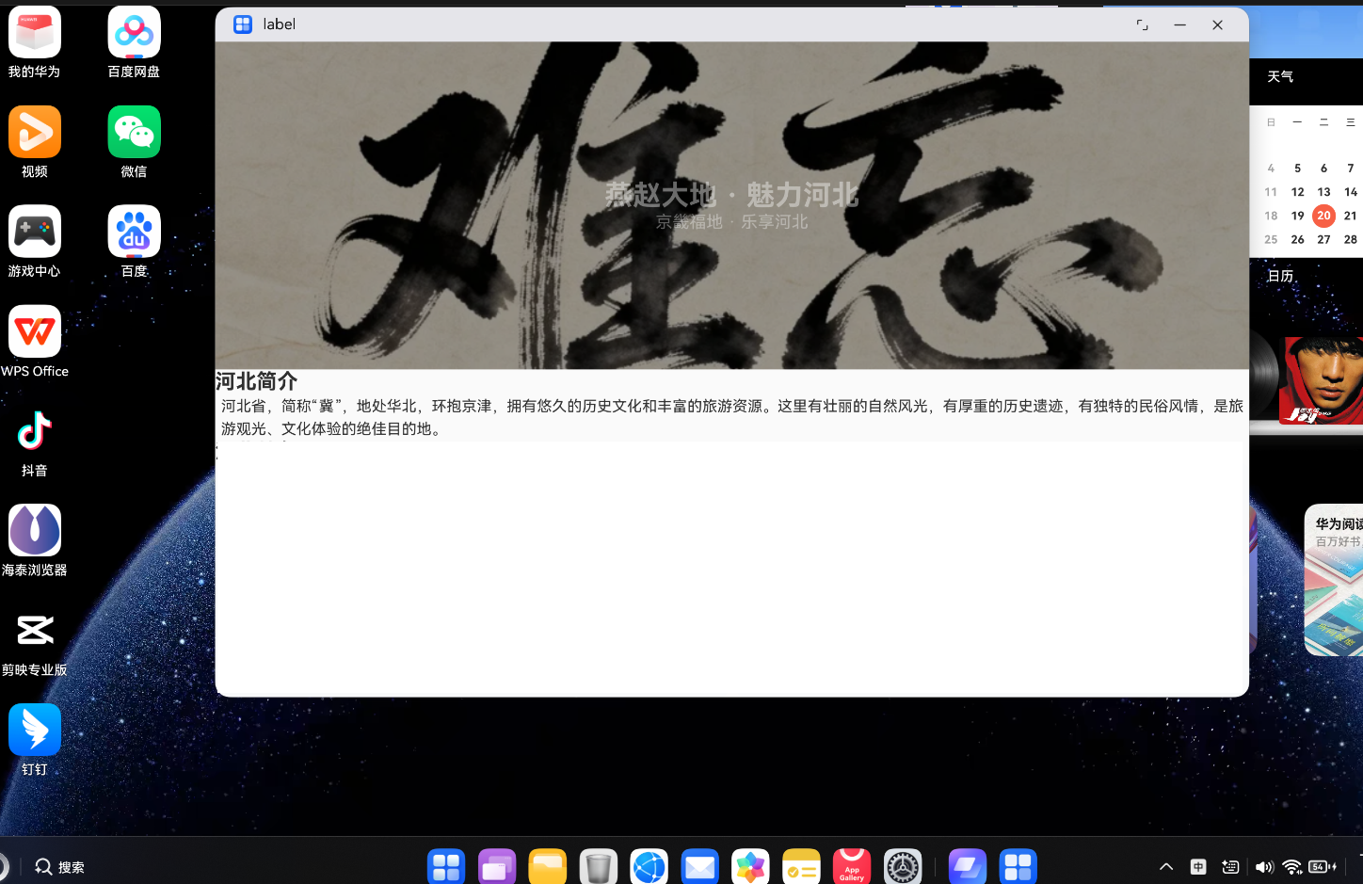This screenshot has width=1363, height=884.
Task: Close the label window
Action: (x=1218, y=25)
